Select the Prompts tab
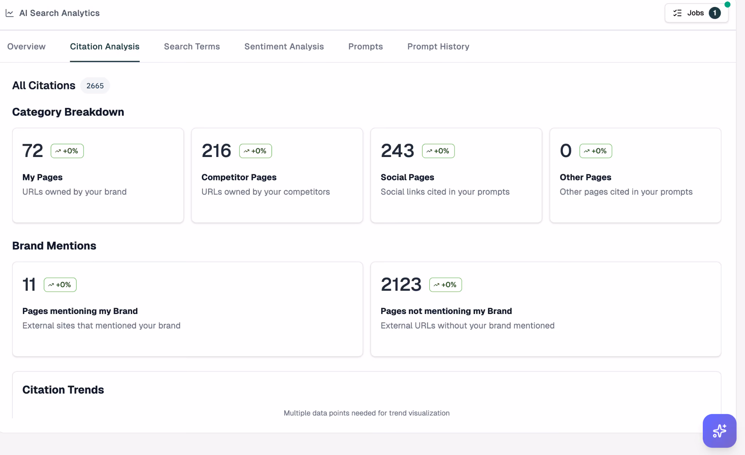745x455 pixels. pos(366,47)
